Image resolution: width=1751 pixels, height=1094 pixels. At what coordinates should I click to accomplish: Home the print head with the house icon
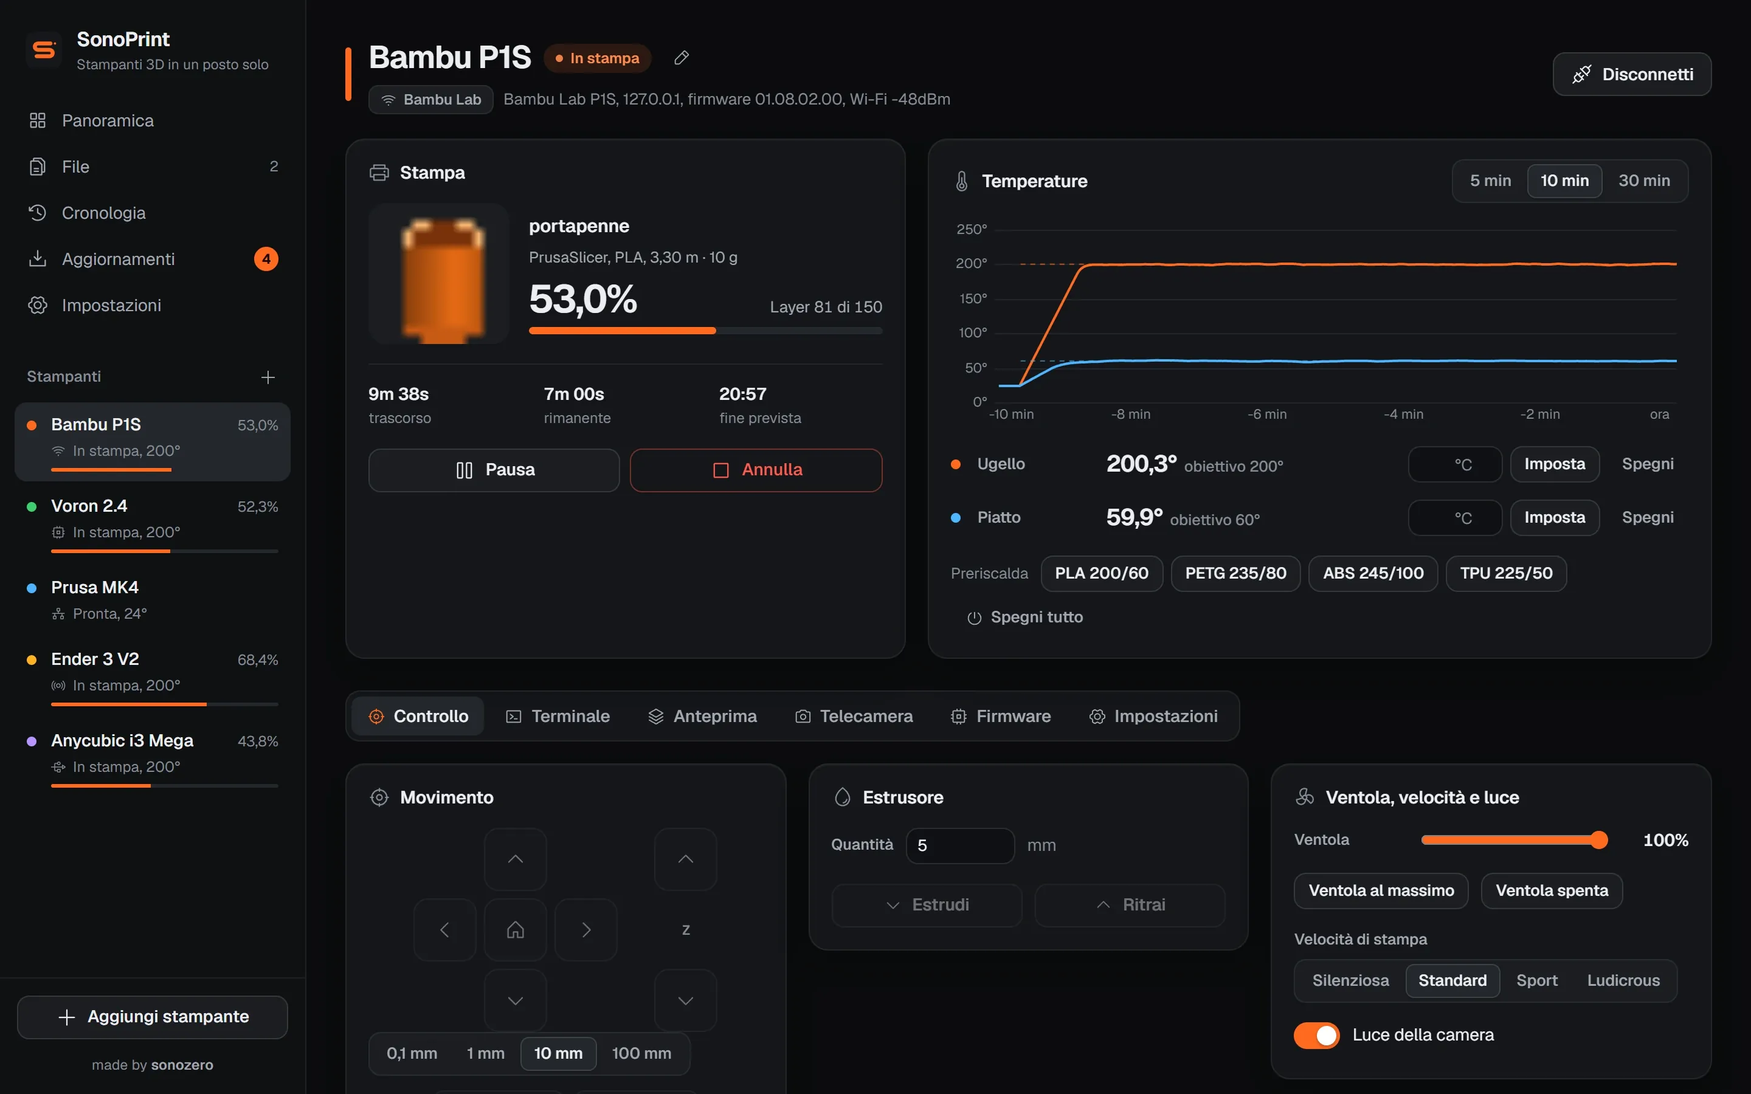(x=515, y=930)
